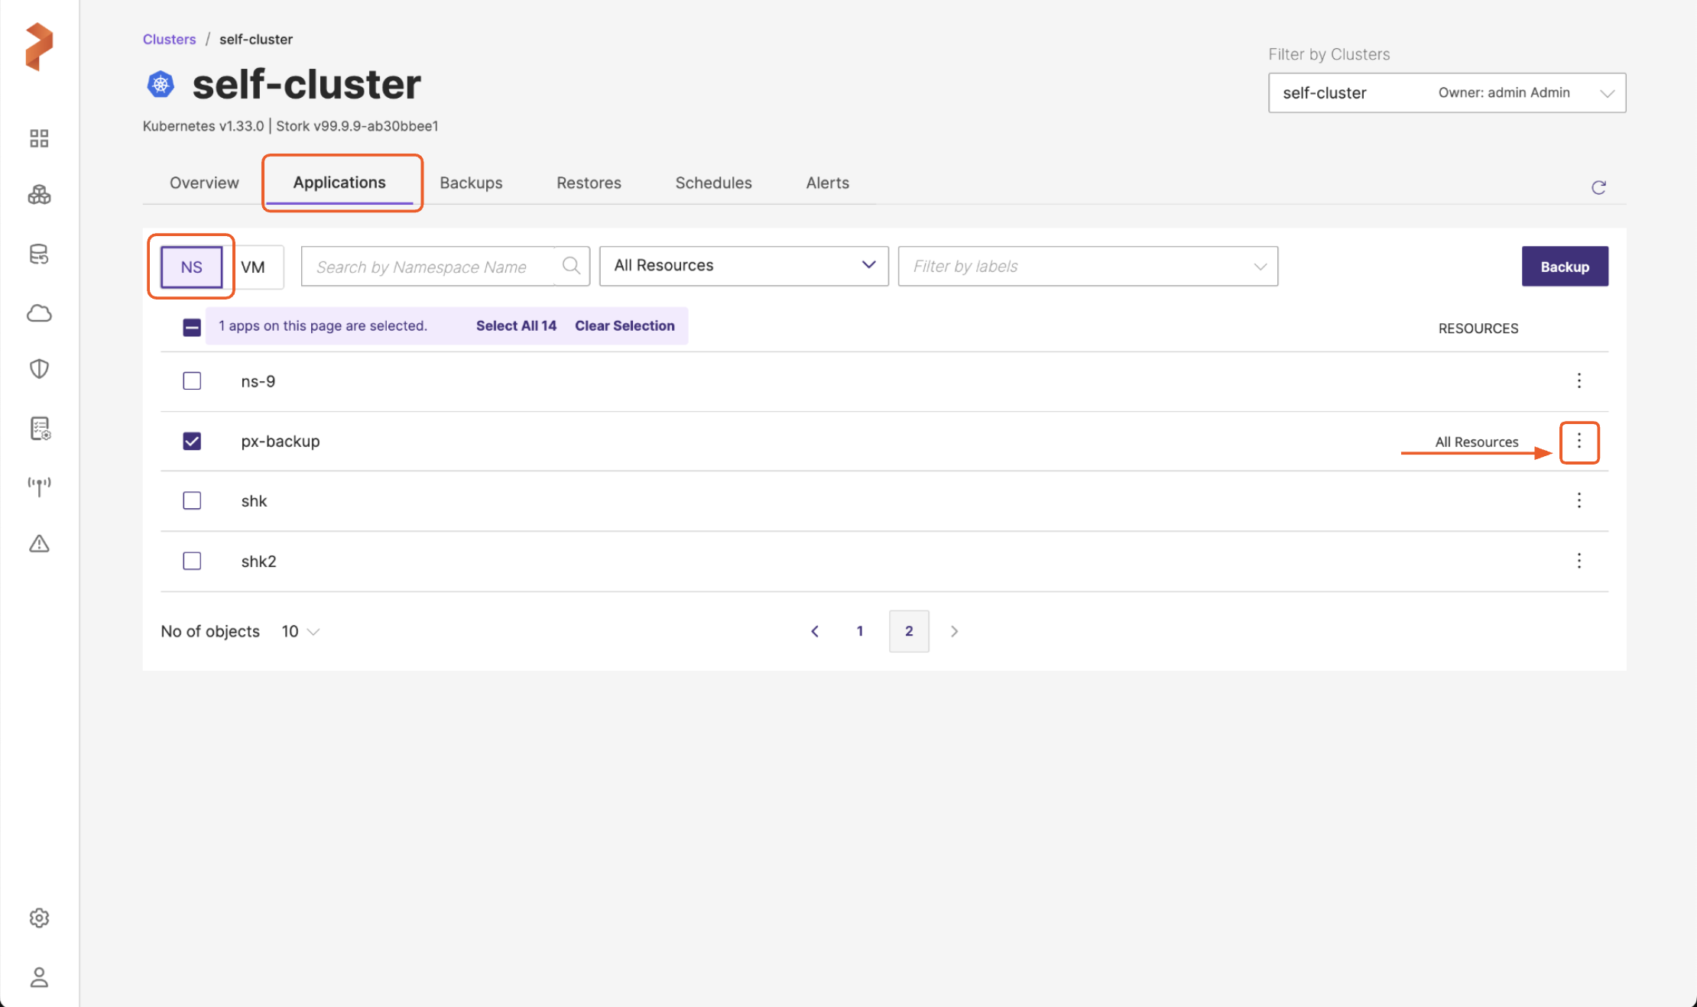
Task: Check the ns-9 namespace checkbox
Action: (x=192, y=380)
